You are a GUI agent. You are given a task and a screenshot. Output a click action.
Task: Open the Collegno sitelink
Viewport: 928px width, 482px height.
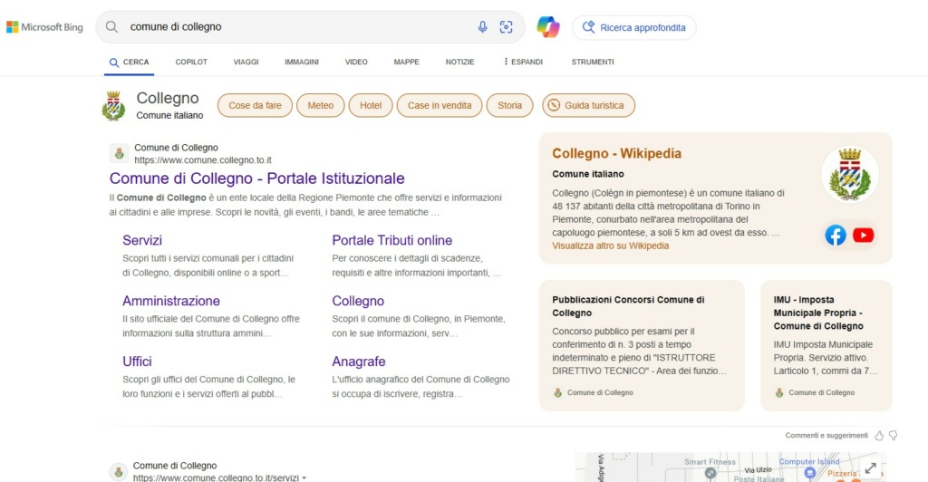click(358, 301)
